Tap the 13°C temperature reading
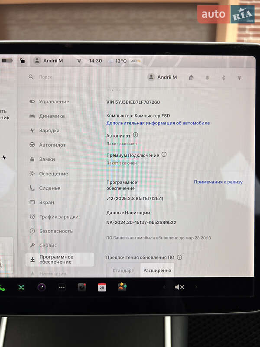This screenshot has width=260, height=347. click(121, 61)
